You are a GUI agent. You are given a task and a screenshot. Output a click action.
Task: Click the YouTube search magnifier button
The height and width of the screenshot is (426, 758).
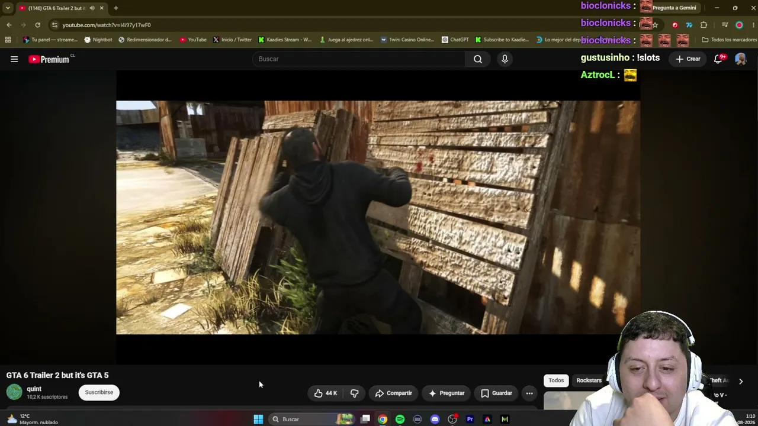click(x=478, y=59)
